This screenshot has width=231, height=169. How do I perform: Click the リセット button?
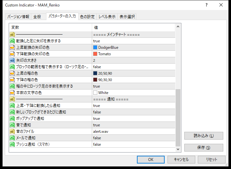pos(212,160)
